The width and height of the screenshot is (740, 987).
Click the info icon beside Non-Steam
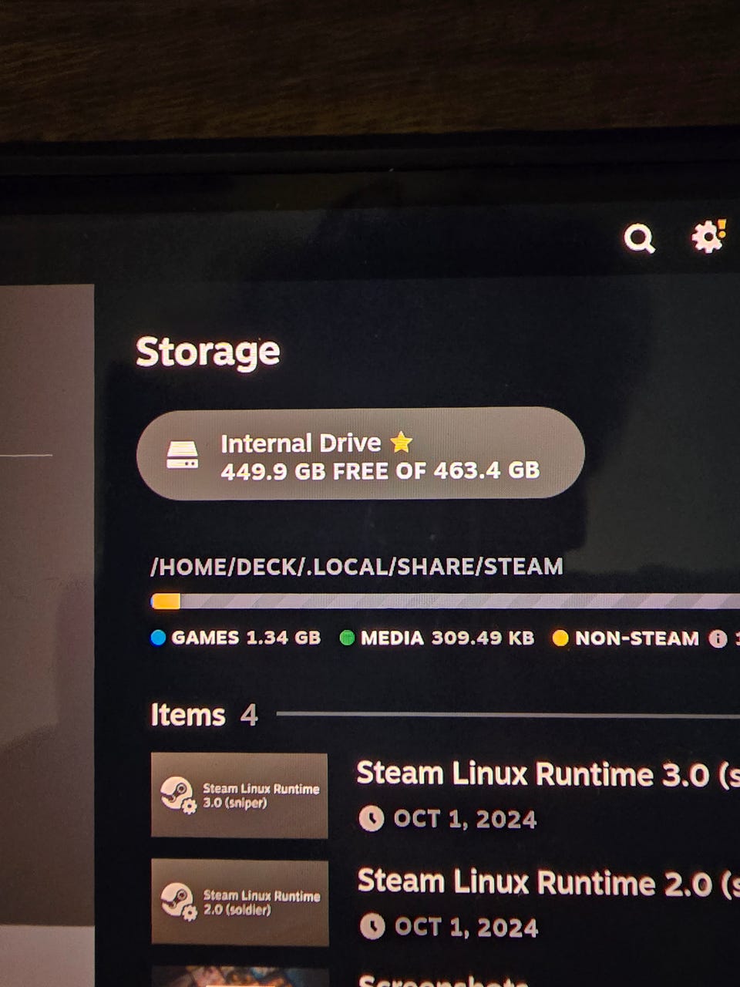coord(718,638)
